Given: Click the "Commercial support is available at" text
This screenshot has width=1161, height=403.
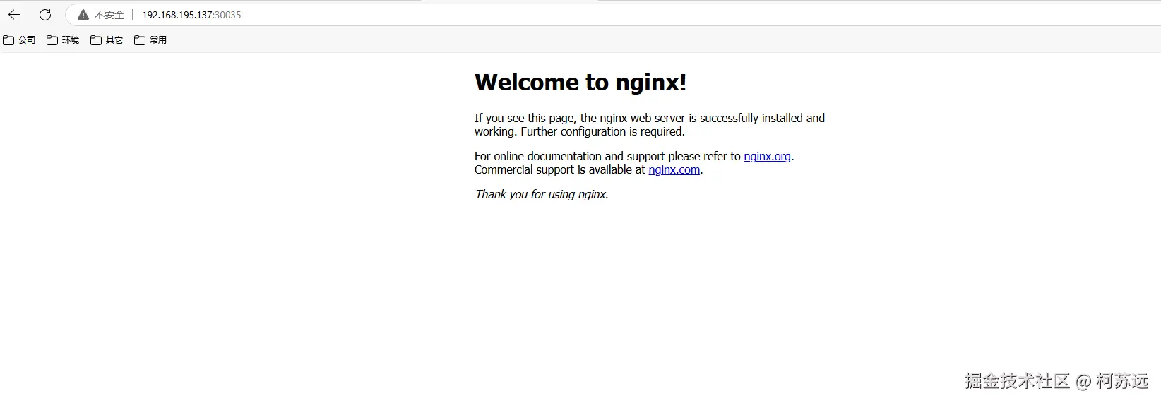Looking at the screenshot, I should 560,169.
